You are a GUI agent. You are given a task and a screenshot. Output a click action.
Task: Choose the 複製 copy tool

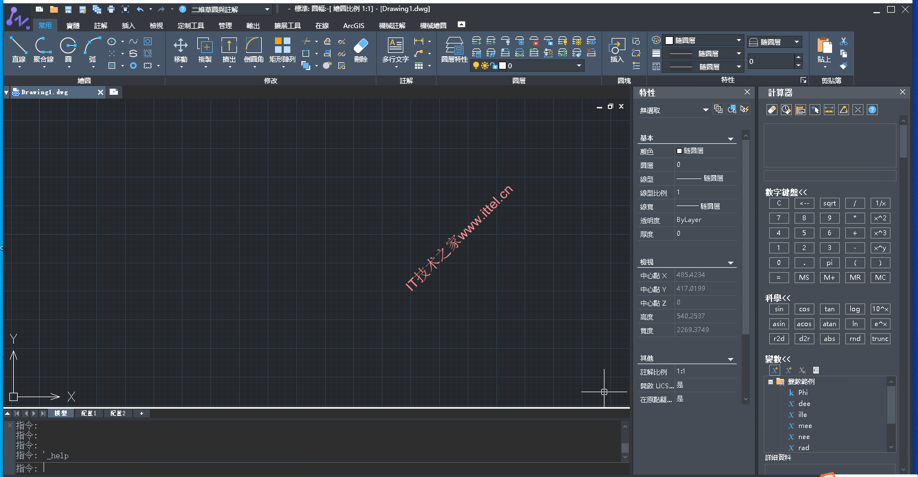click(x=205, y=50)
